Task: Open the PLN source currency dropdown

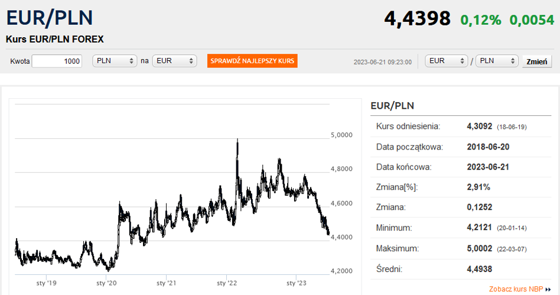Action: pos(115,61)
